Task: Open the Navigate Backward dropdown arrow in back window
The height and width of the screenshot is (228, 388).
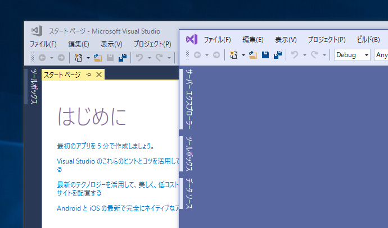Action: click(x=52, y=58)
